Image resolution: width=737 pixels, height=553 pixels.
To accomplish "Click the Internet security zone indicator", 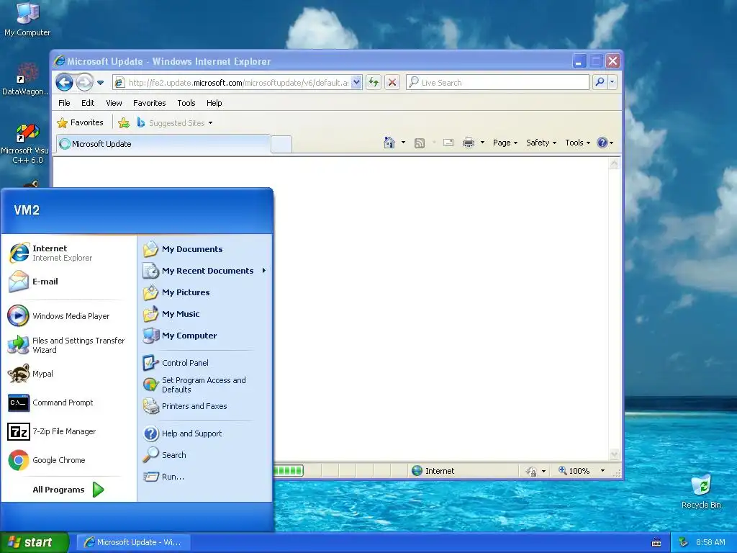I will point(433,471).
